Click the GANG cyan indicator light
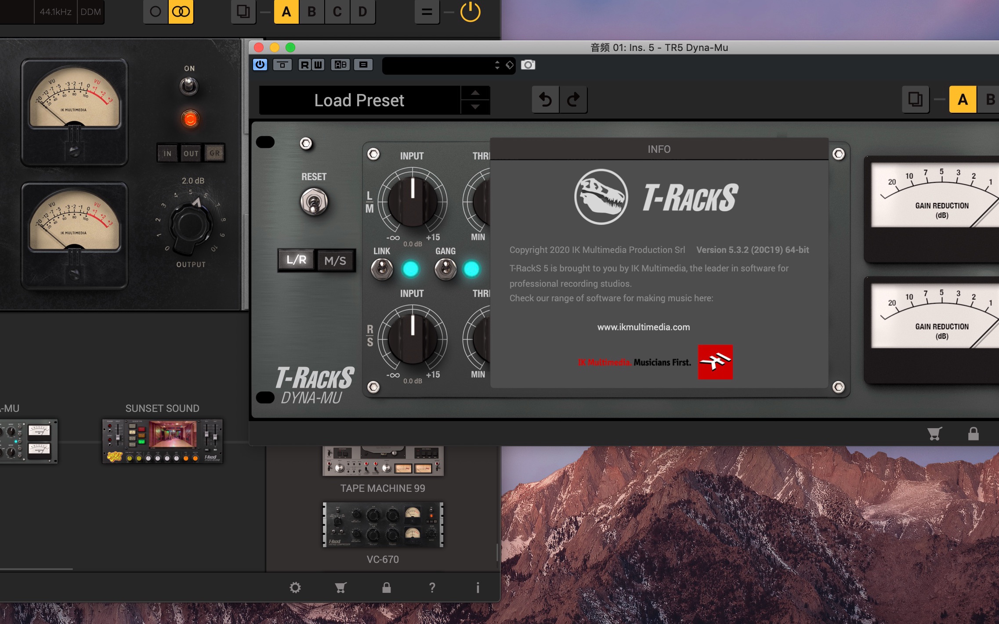Image resolution: width=999 pixels, height=624 pixels. click(x=472, y=269)
